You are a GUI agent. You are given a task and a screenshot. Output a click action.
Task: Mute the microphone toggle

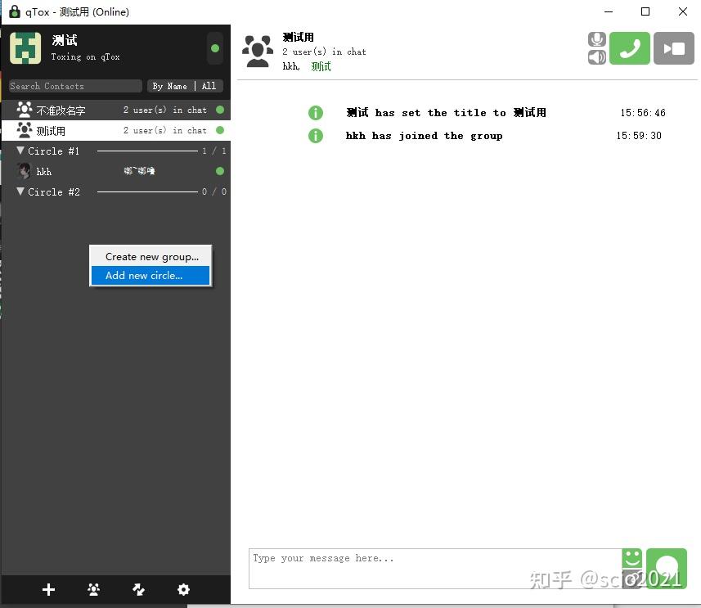[x=596, y=38]
